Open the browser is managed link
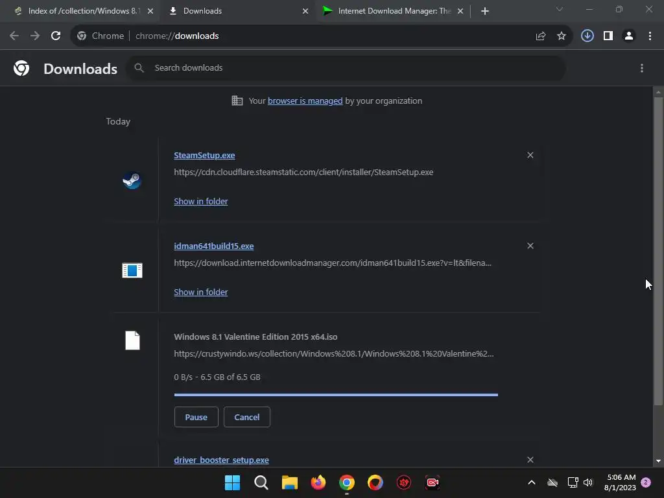 click(305, 101)
